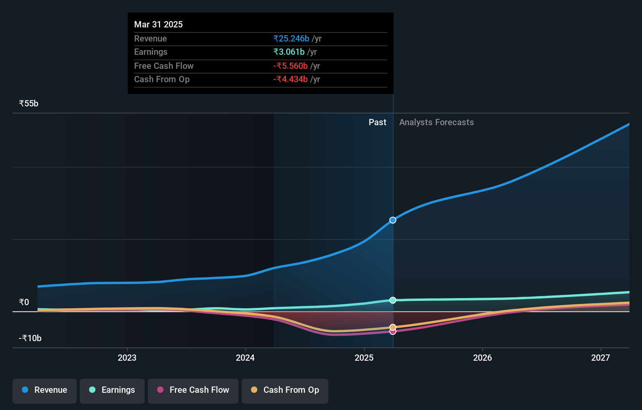This screenshot has width=642, height=410.
Task: Click the teal dot in Earnings legend
Action: click(92, 390)
